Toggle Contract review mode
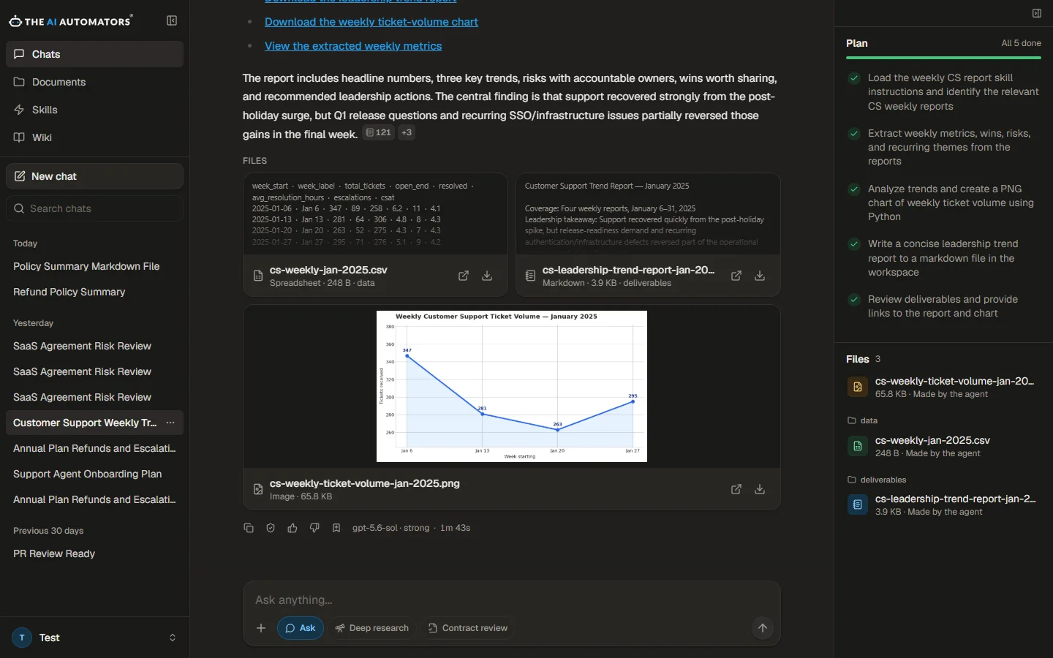 pos(468,628)
